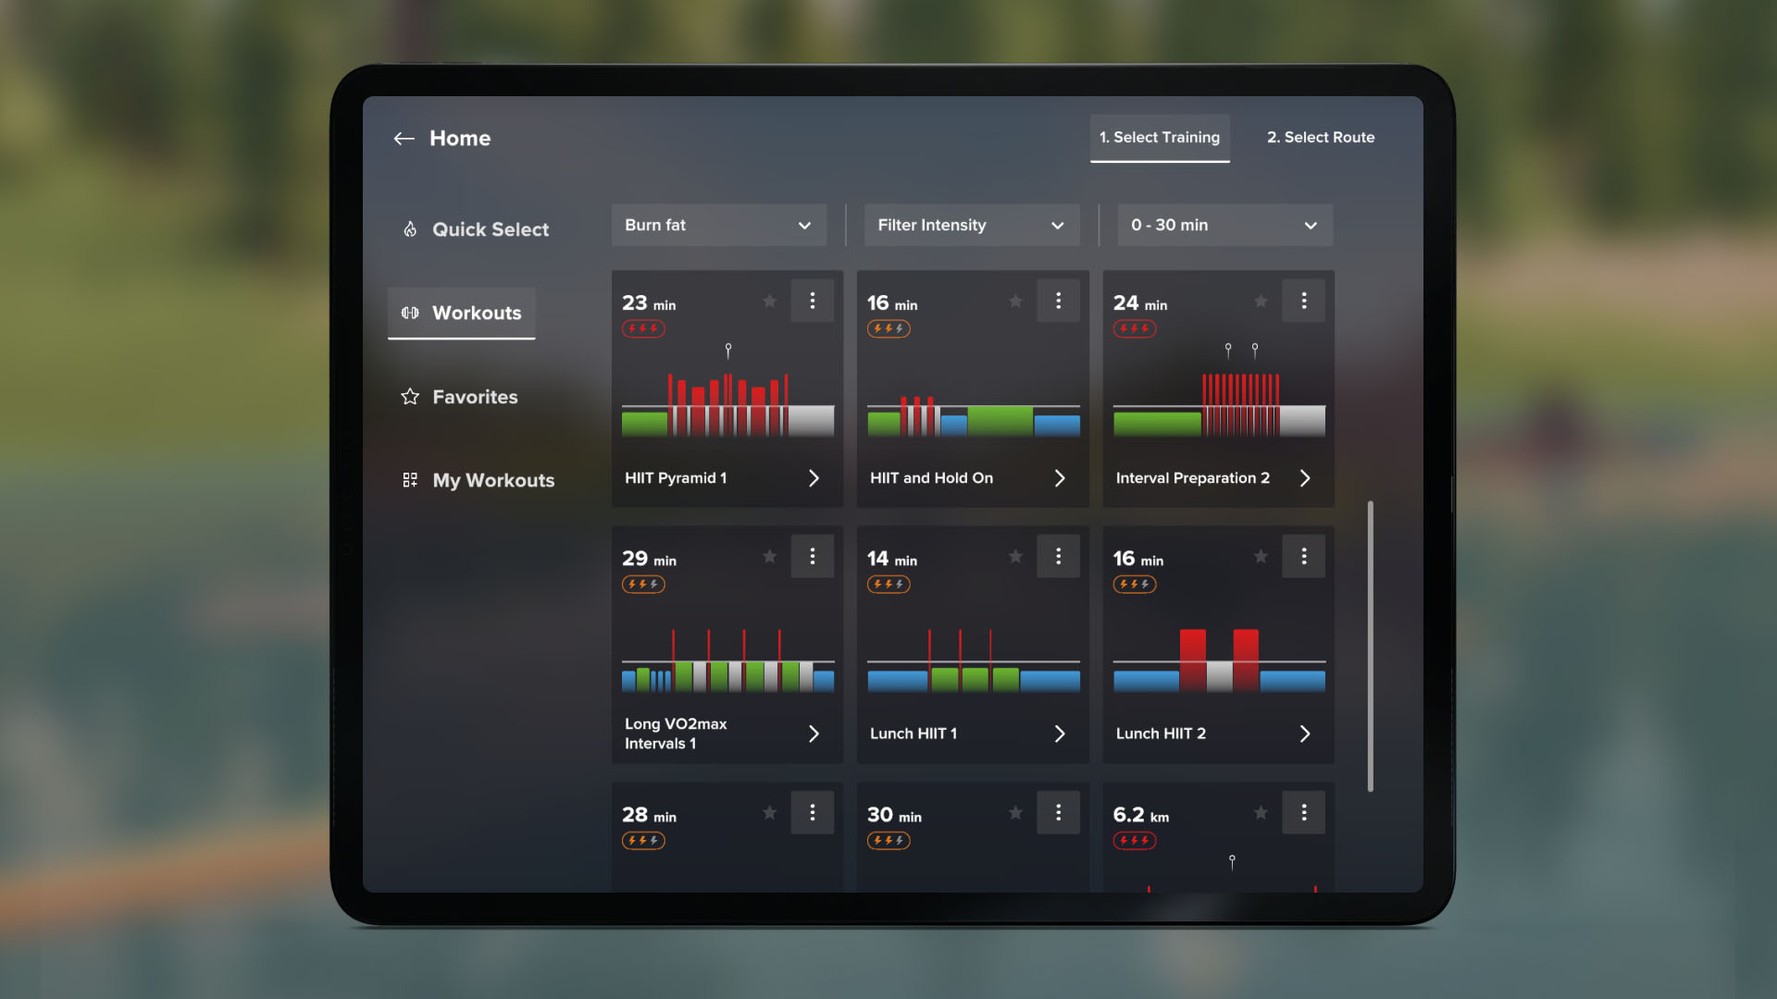1777x999 pixels.
Task: Favorite the Lunch HIIT 1 workout star
Action: (1015, 556)
